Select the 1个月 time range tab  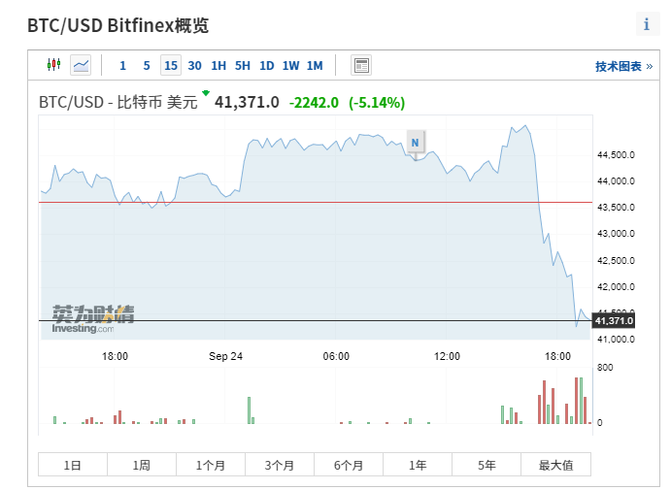(211, 465)
